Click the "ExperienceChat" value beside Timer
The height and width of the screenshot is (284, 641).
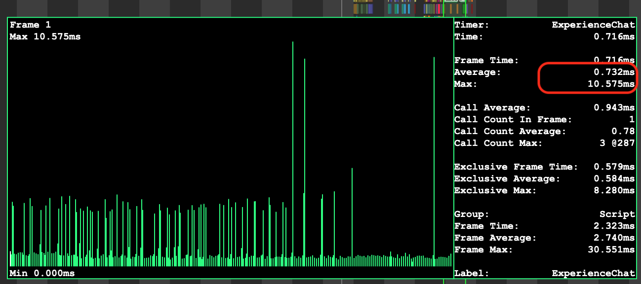click(593, 25)
